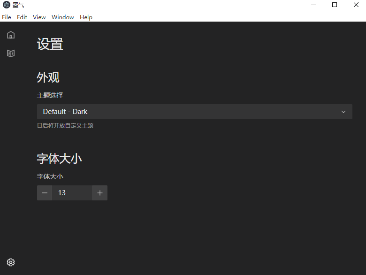Open the Window menu
Viewport: 366px width, 275px height.
63,17
